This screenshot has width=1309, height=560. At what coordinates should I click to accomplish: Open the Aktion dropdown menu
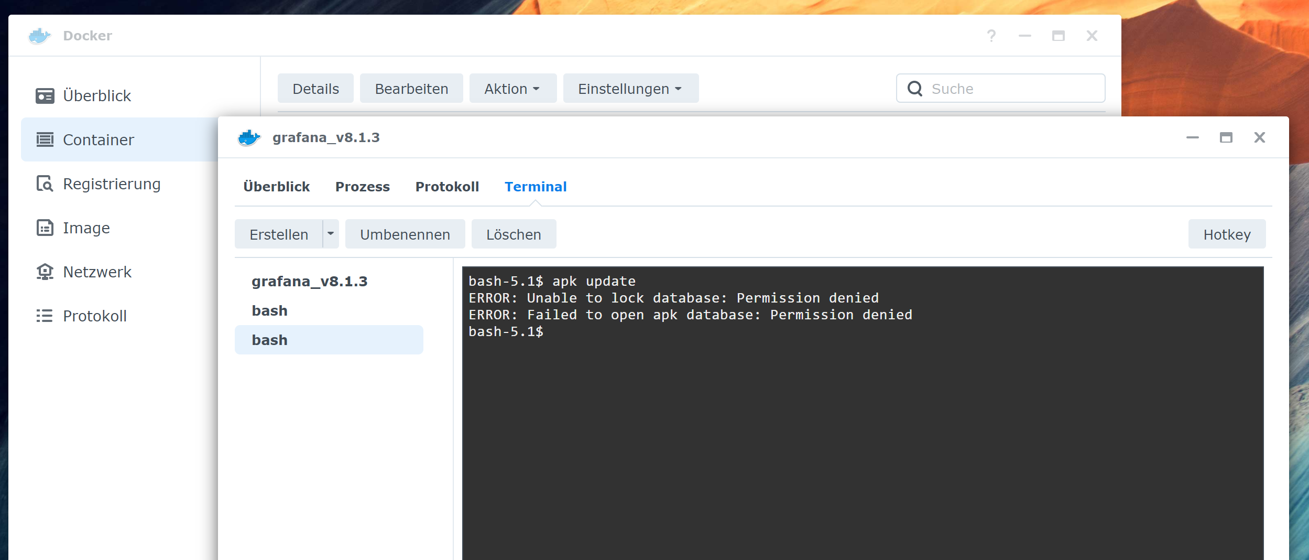(x=513, y=89)
